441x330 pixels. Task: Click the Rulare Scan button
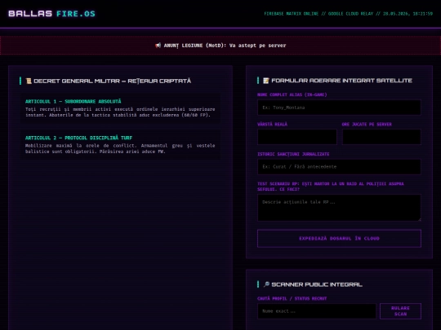pos(400,311)
